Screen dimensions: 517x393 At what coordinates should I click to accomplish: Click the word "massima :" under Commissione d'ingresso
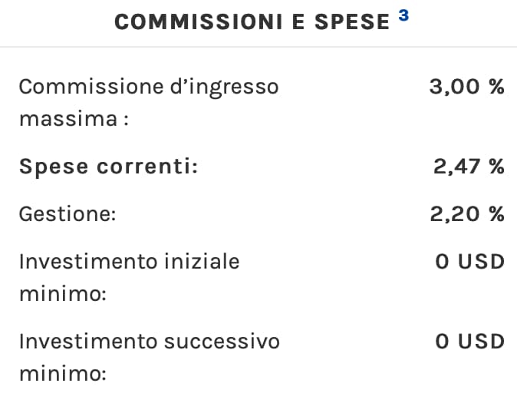pyautogui.click(x=73, y=121)
